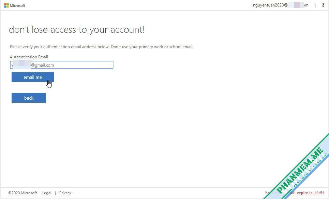Click the Microsoft logo
329x199 pixels.
[x=14, y=5]
